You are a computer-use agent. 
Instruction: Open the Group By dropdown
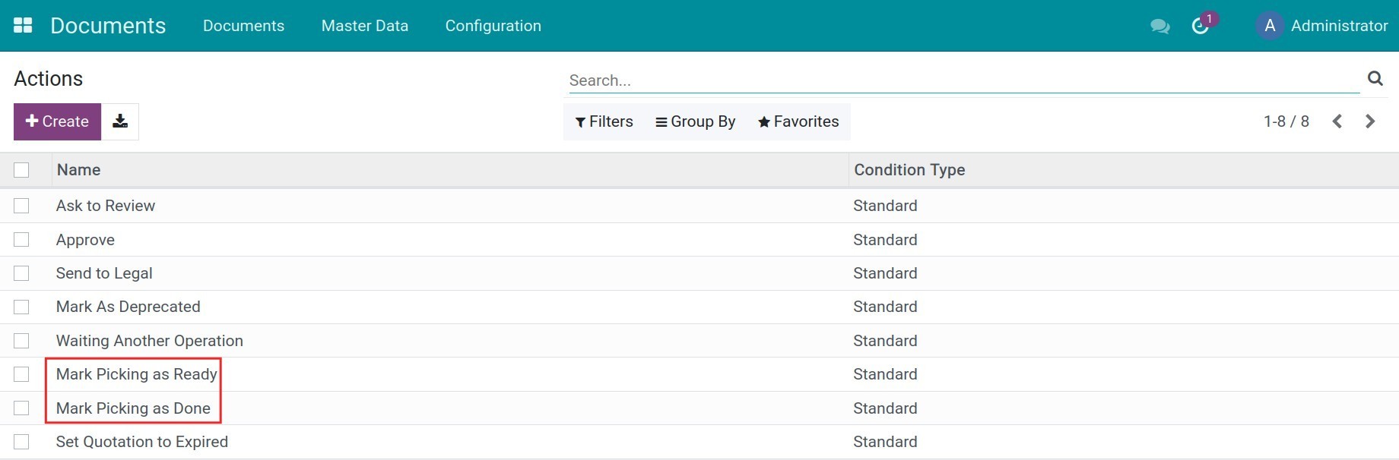(696, 121)
